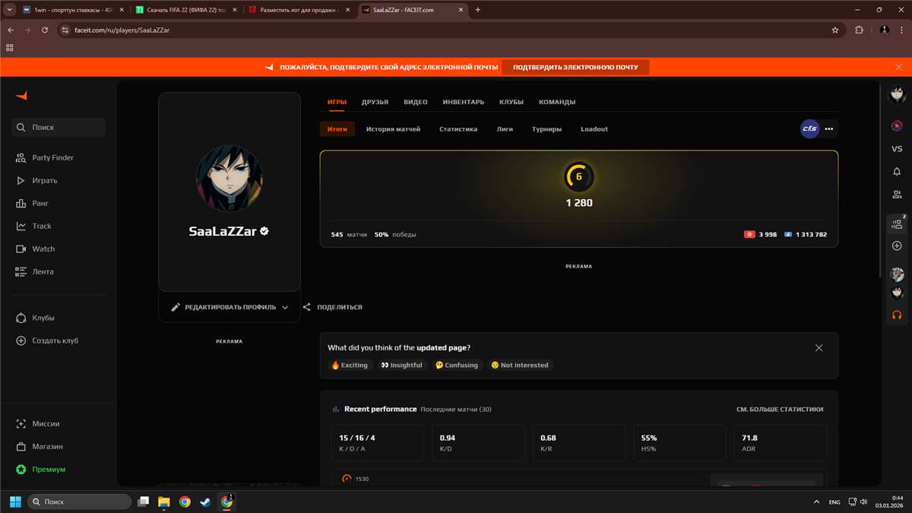912x513 pixels.
Task: Click the Create club plus icon
Action: 21,341
